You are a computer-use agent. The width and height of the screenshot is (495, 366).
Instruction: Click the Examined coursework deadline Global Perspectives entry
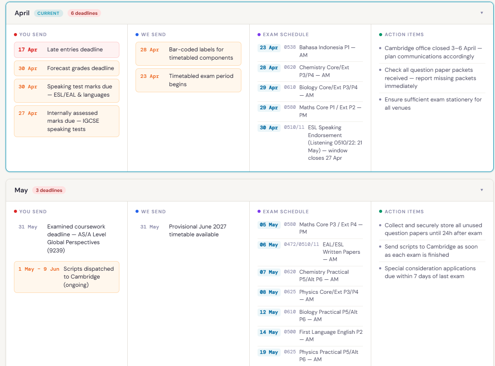(x=67, y=238)
